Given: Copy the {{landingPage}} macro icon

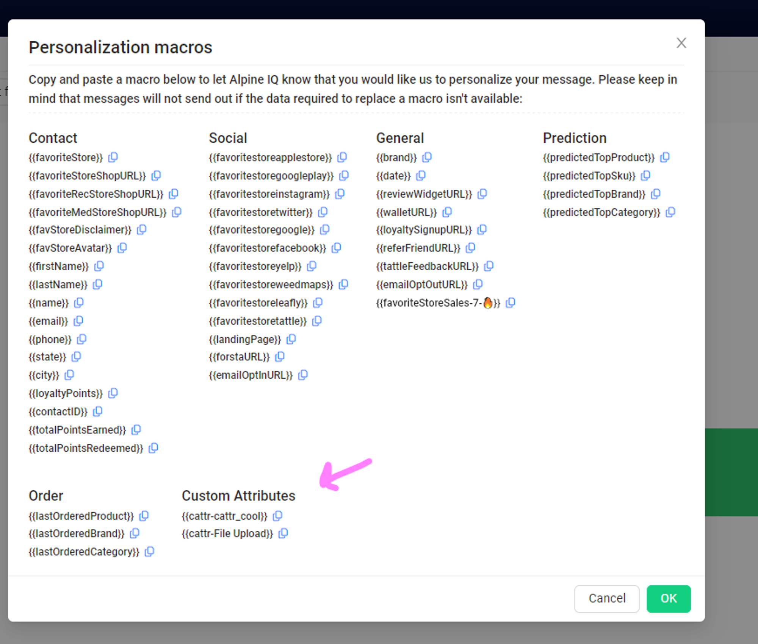Looking at the screenshot, I should (291, 339).
